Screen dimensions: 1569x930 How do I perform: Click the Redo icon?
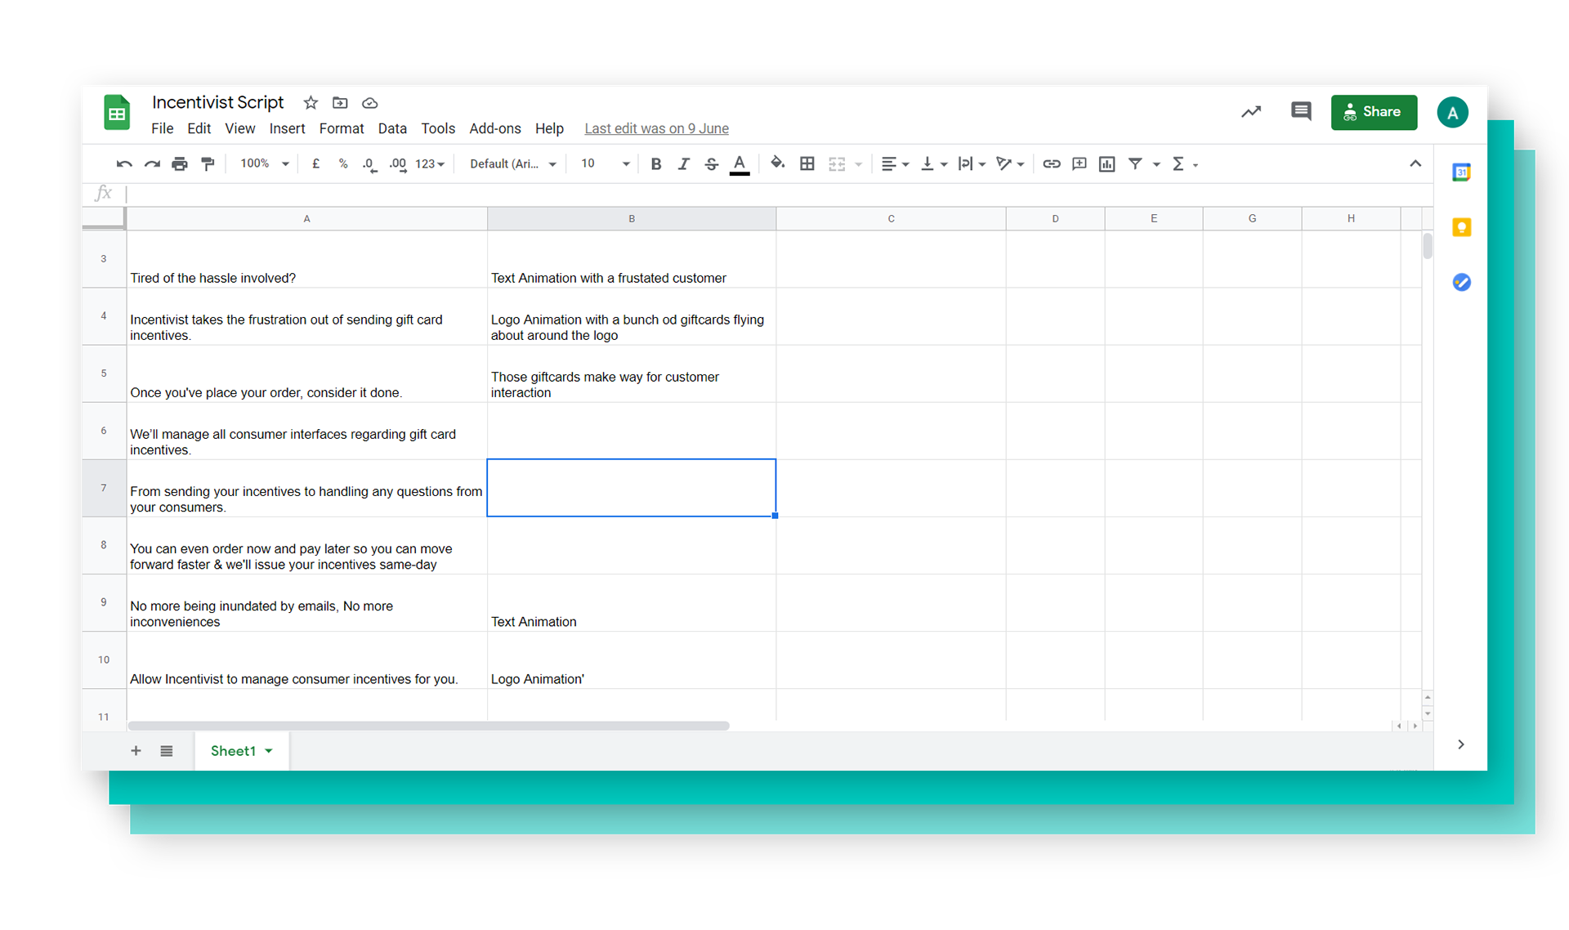pos(152,164)
